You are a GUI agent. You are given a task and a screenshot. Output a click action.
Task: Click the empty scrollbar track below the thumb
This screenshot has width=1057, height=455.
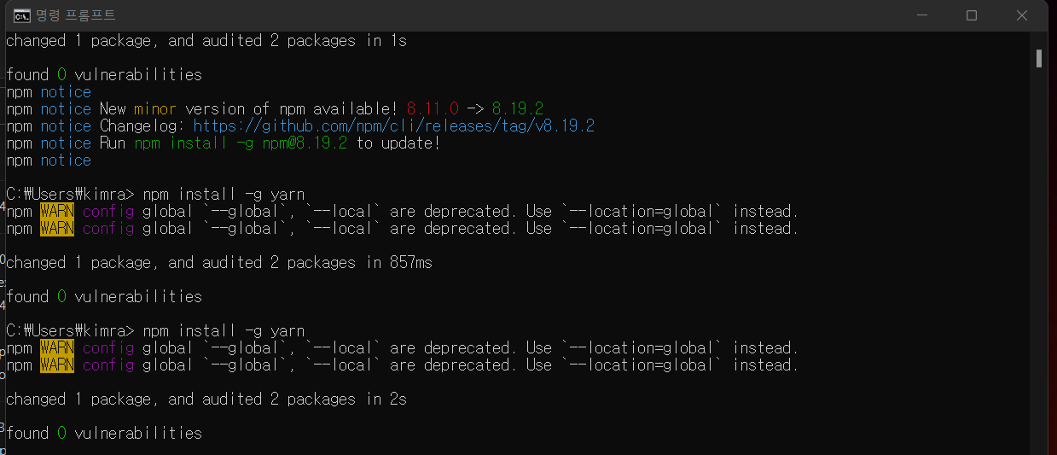point(1039,256)
